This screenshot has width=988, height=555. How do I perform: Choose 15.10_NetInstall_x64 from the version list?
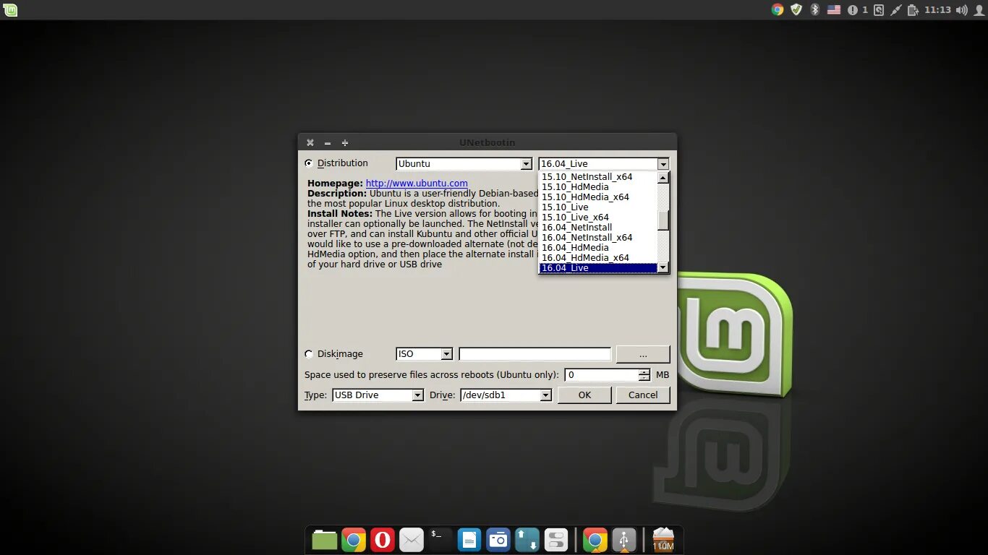598,177
